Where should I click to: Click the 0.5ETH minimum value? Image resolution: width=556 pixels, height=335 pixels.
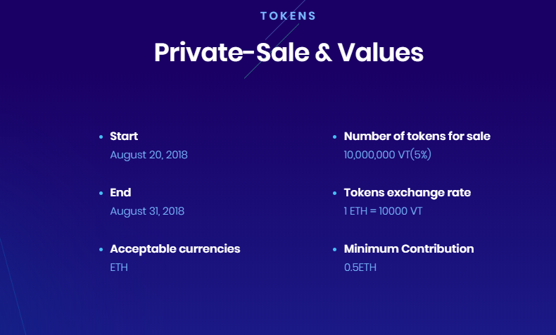coord(360,267)
